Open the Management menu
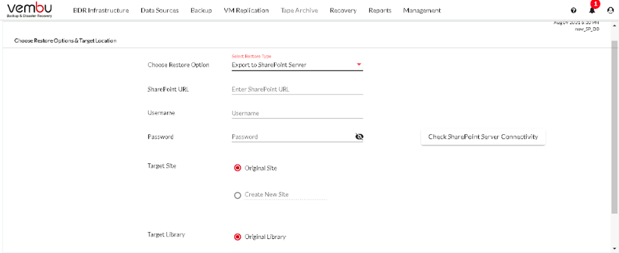 pos(422,11)
